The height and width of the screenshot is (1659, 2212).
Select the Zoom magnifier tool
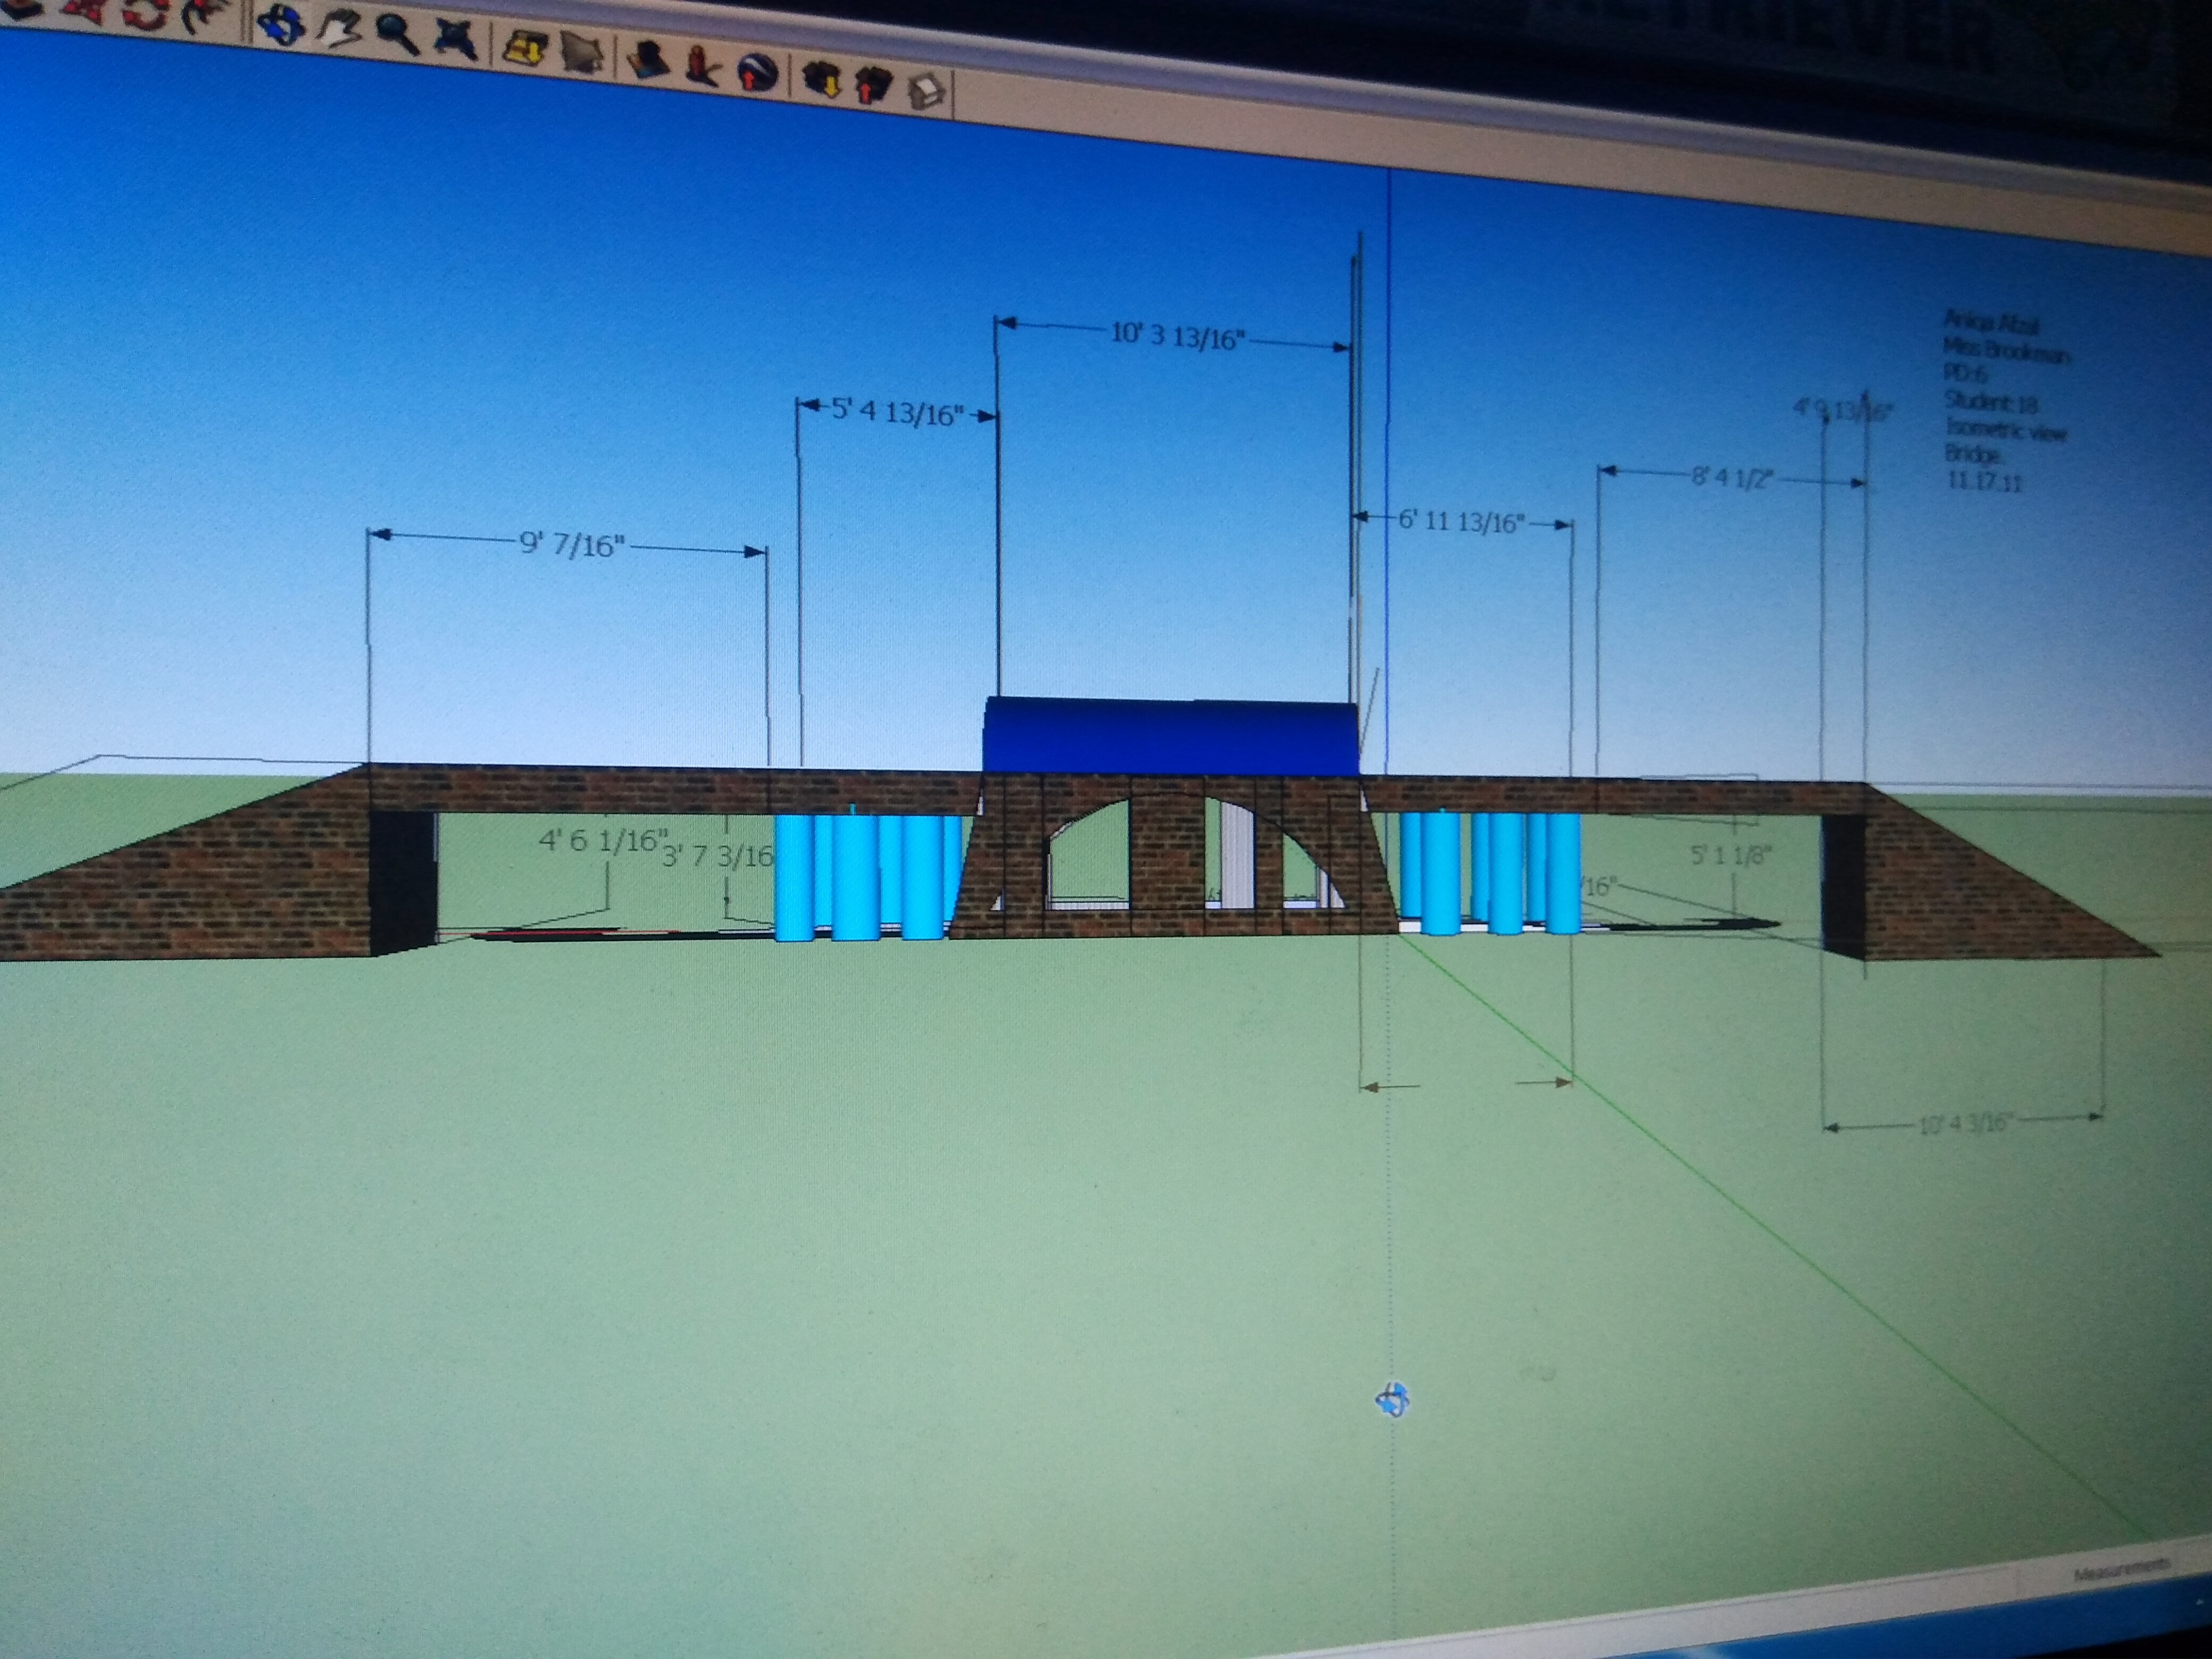click(x=397, y=34)
